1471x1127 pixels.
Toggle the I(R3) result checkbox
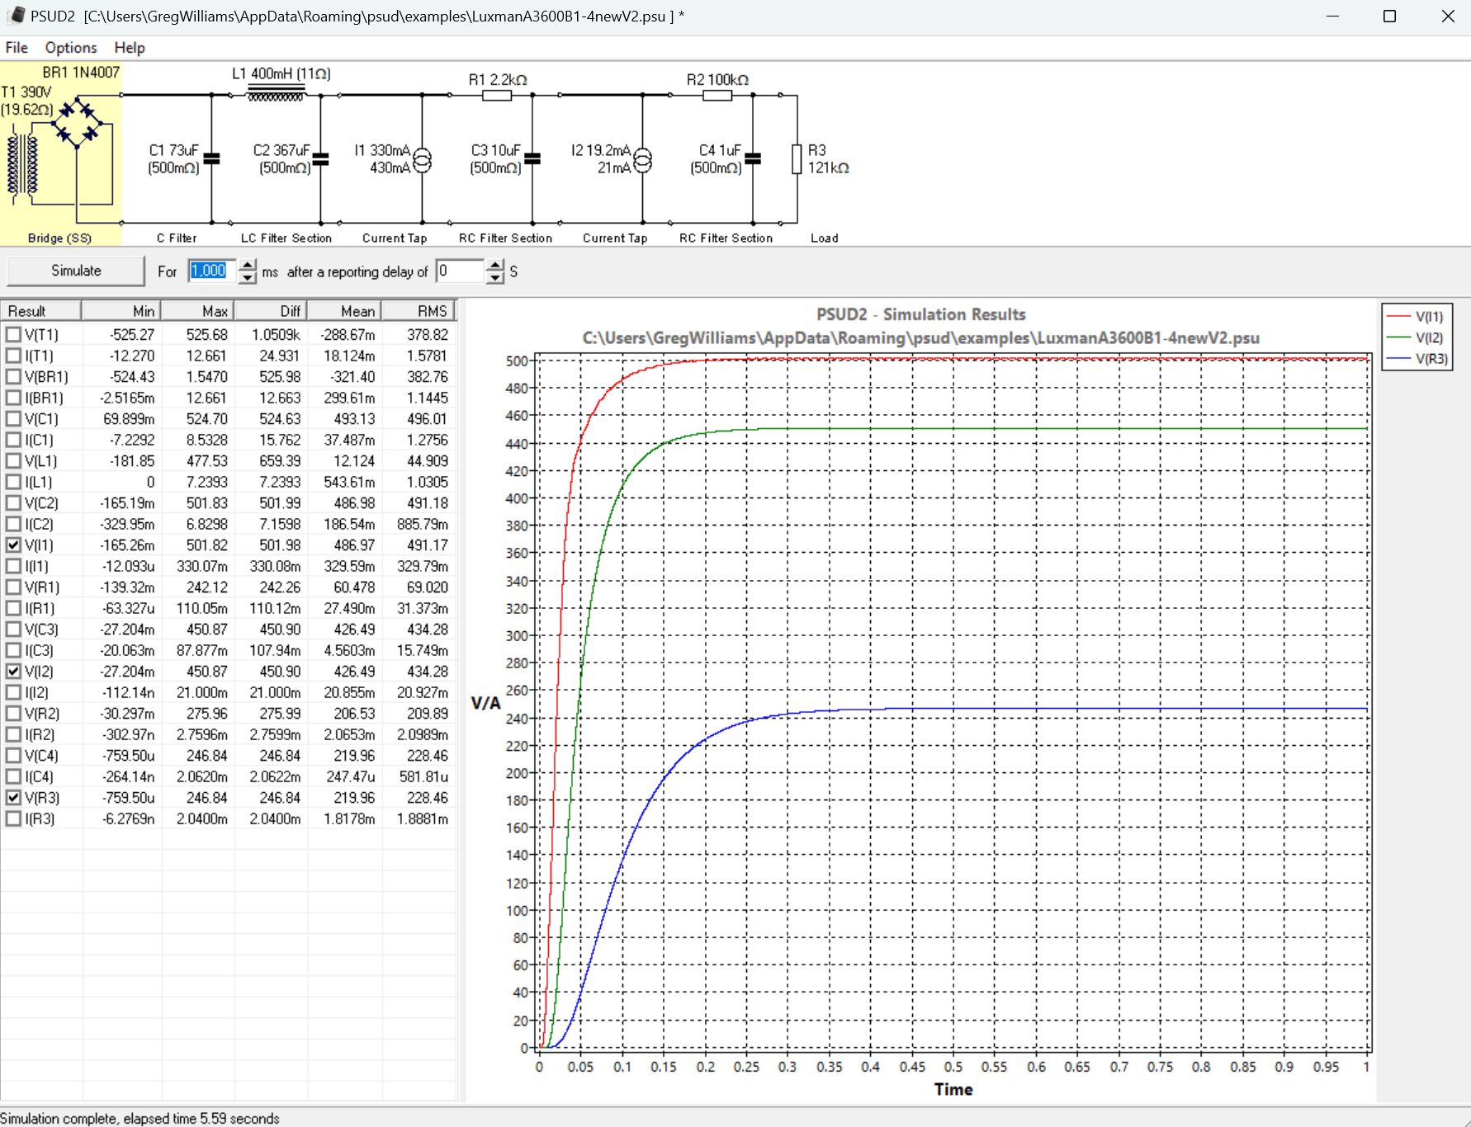(13, 819)
